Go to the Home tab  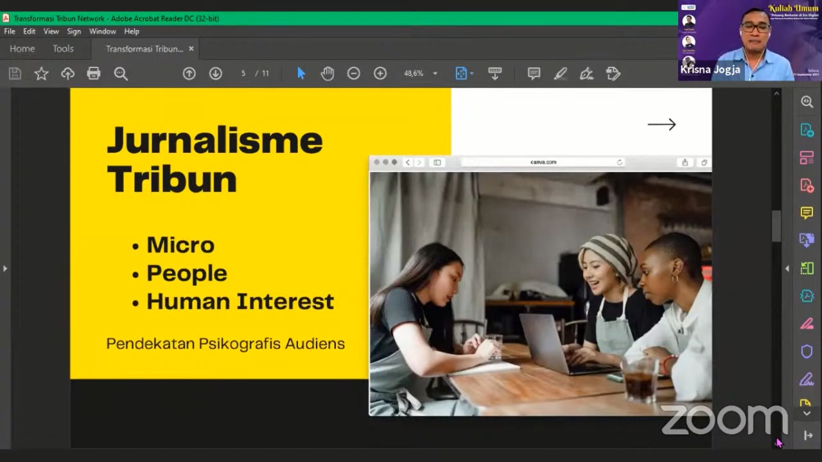(22, 49)
